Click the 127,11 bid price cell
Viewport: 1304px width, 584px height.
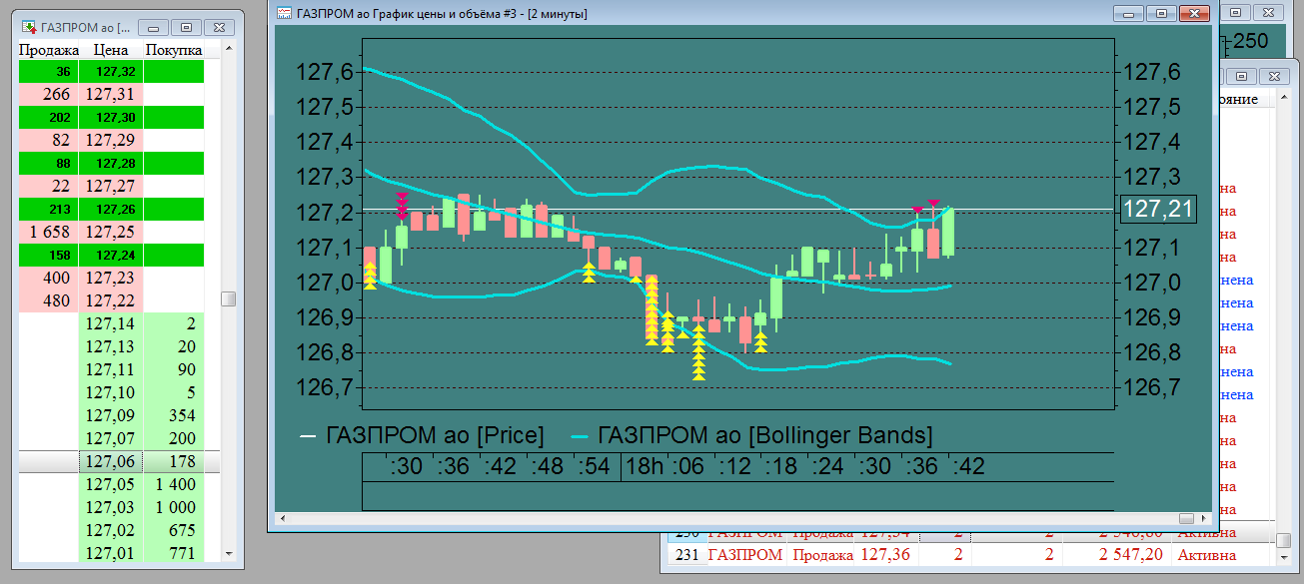(111, 369)
